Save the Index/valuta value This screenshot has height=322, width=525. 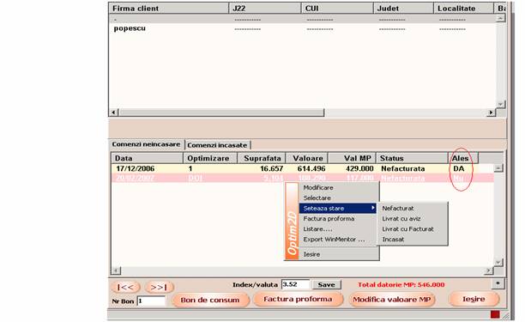(327, 284)
